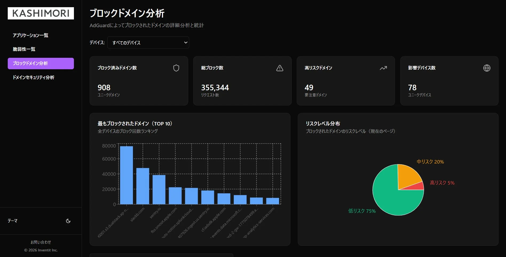Viewport: 506px width, 257px height.
Task: Click the tallest bar in the TOP 10 chart
Action: 127,174
